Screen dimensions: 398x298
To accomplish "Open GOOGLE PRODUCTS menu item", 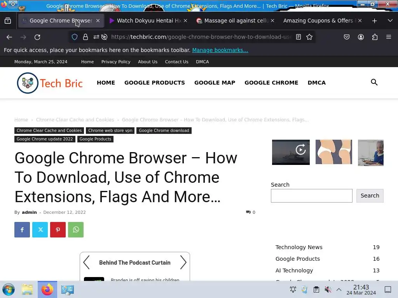I will click(155, 83).
